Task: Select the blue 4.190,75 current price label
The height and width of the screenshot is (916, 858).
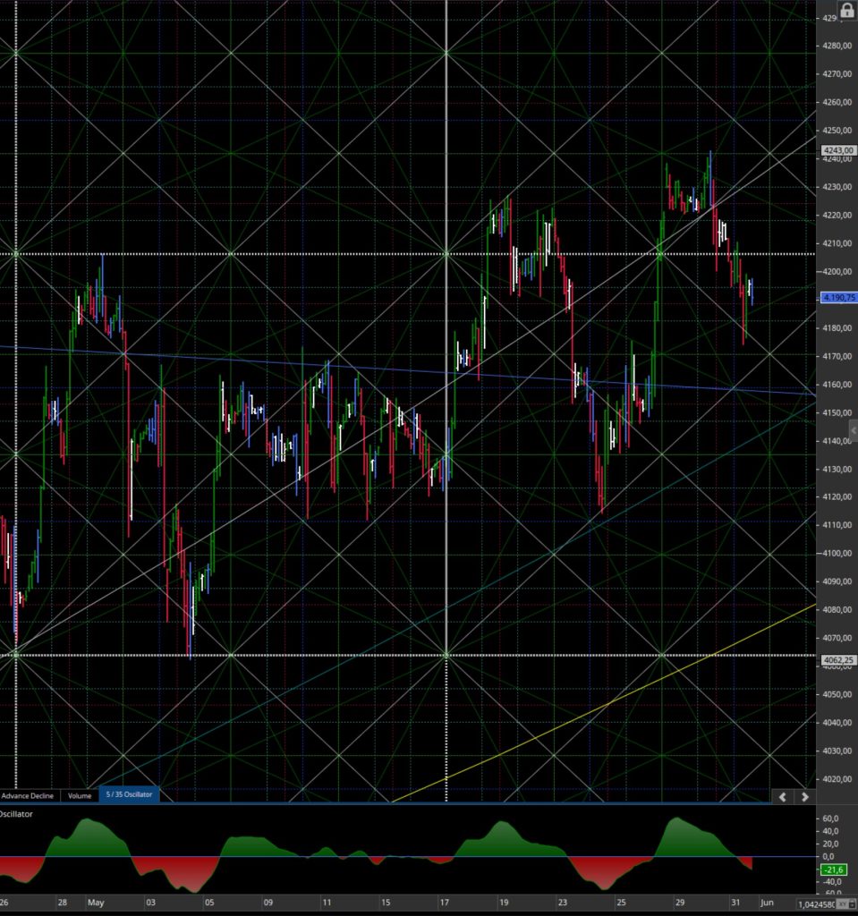Action: pos(838,297)
